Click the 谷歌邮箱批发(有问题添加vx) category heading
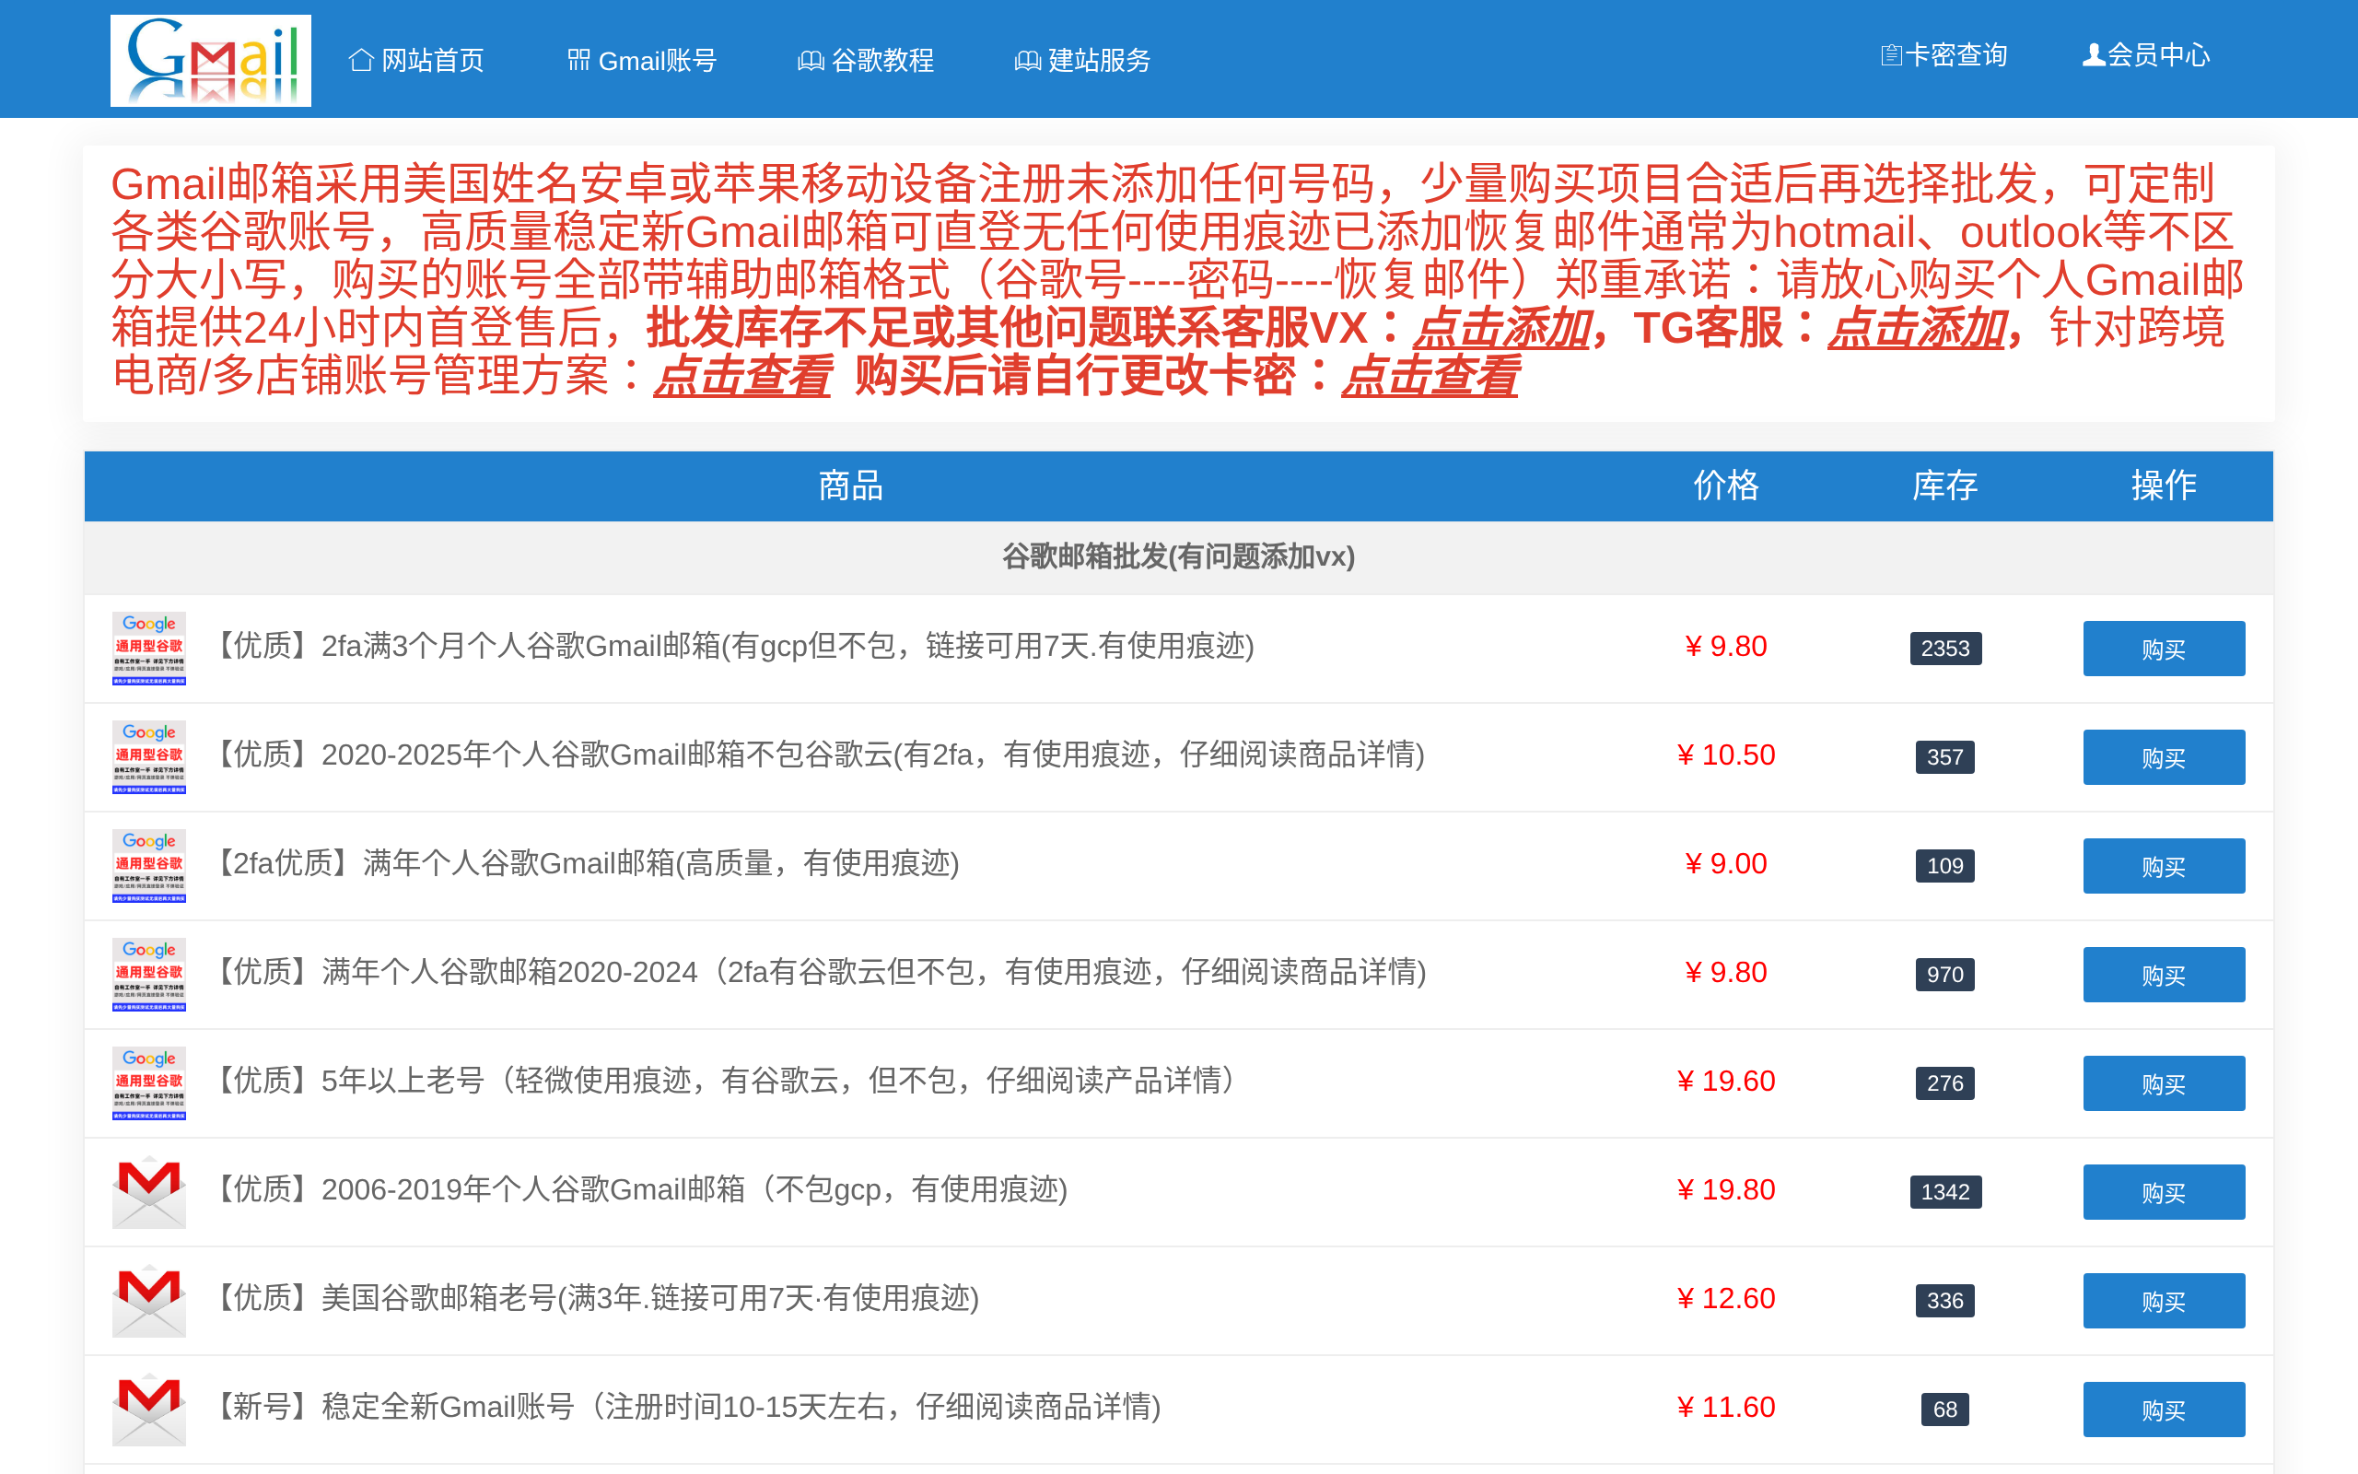The width and height of the screenshot is (2358, 1474). [1178, 556]
